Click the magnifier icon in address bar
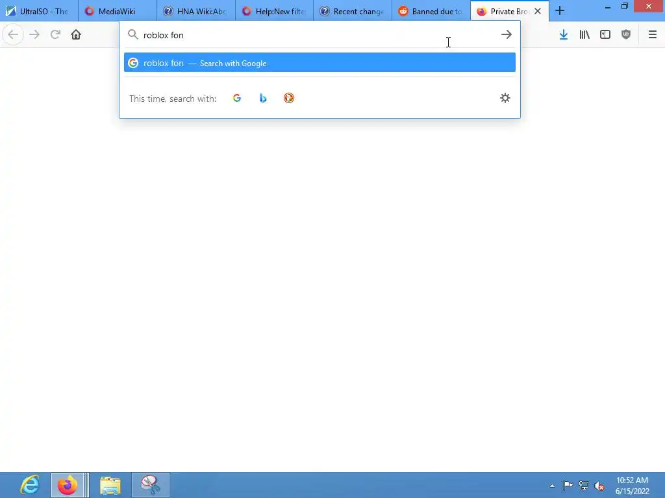 (133, 35)
